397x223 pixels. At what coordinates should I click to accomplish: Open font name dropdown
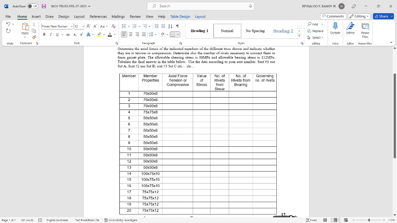(x=72, y=26)
